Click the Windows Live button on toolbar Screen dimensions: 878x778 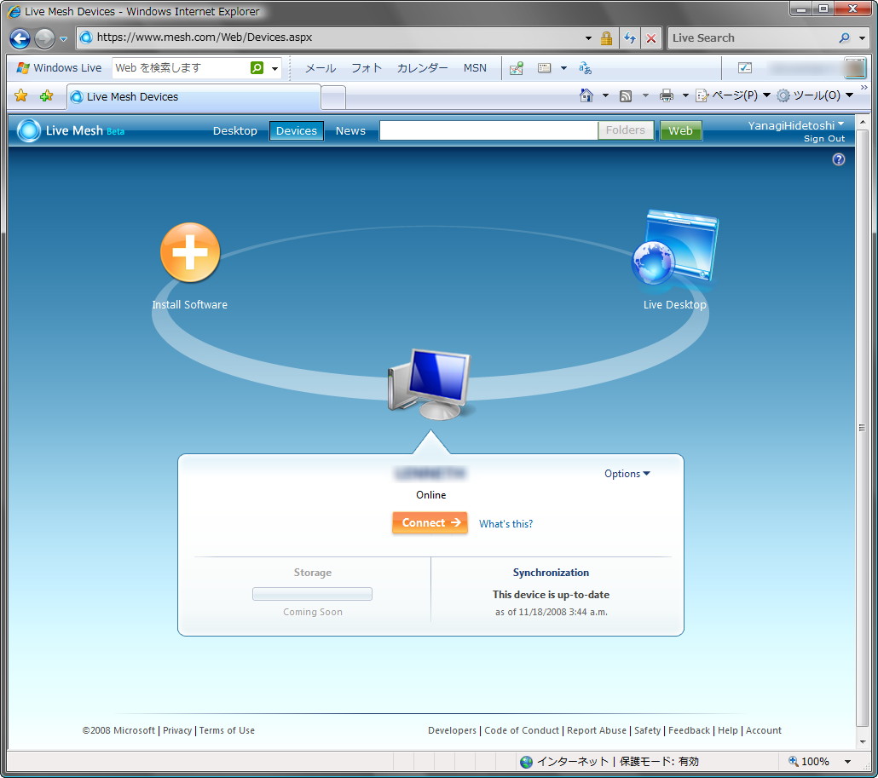(x=60, y=67)
